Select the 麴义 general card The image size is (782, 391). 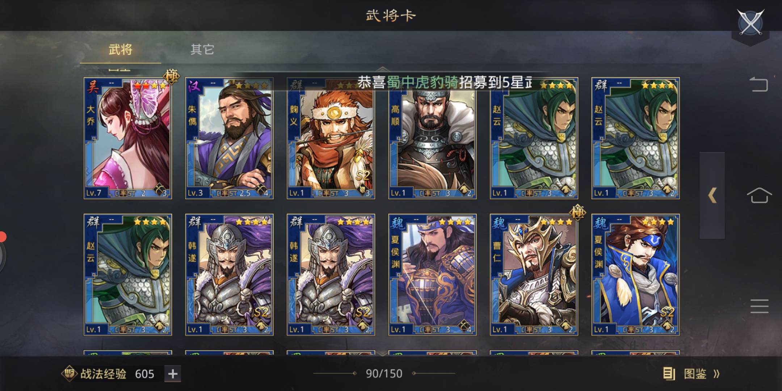click(x=331, y=138)
